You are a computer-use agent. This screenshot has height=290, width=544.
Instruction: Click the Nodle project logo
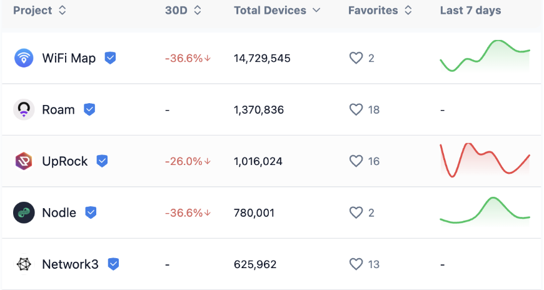(x=24, y=212)
